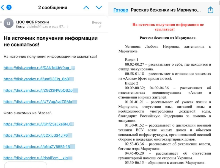Open the disk.yandex.ru link GhfZSsEke6NJ
The height and width of the screenshot is (168, 220).
click(37, 124)
